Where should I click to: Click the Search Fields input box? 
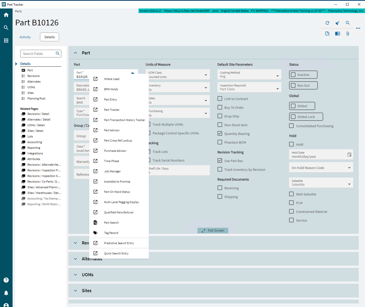pos(41,54)
